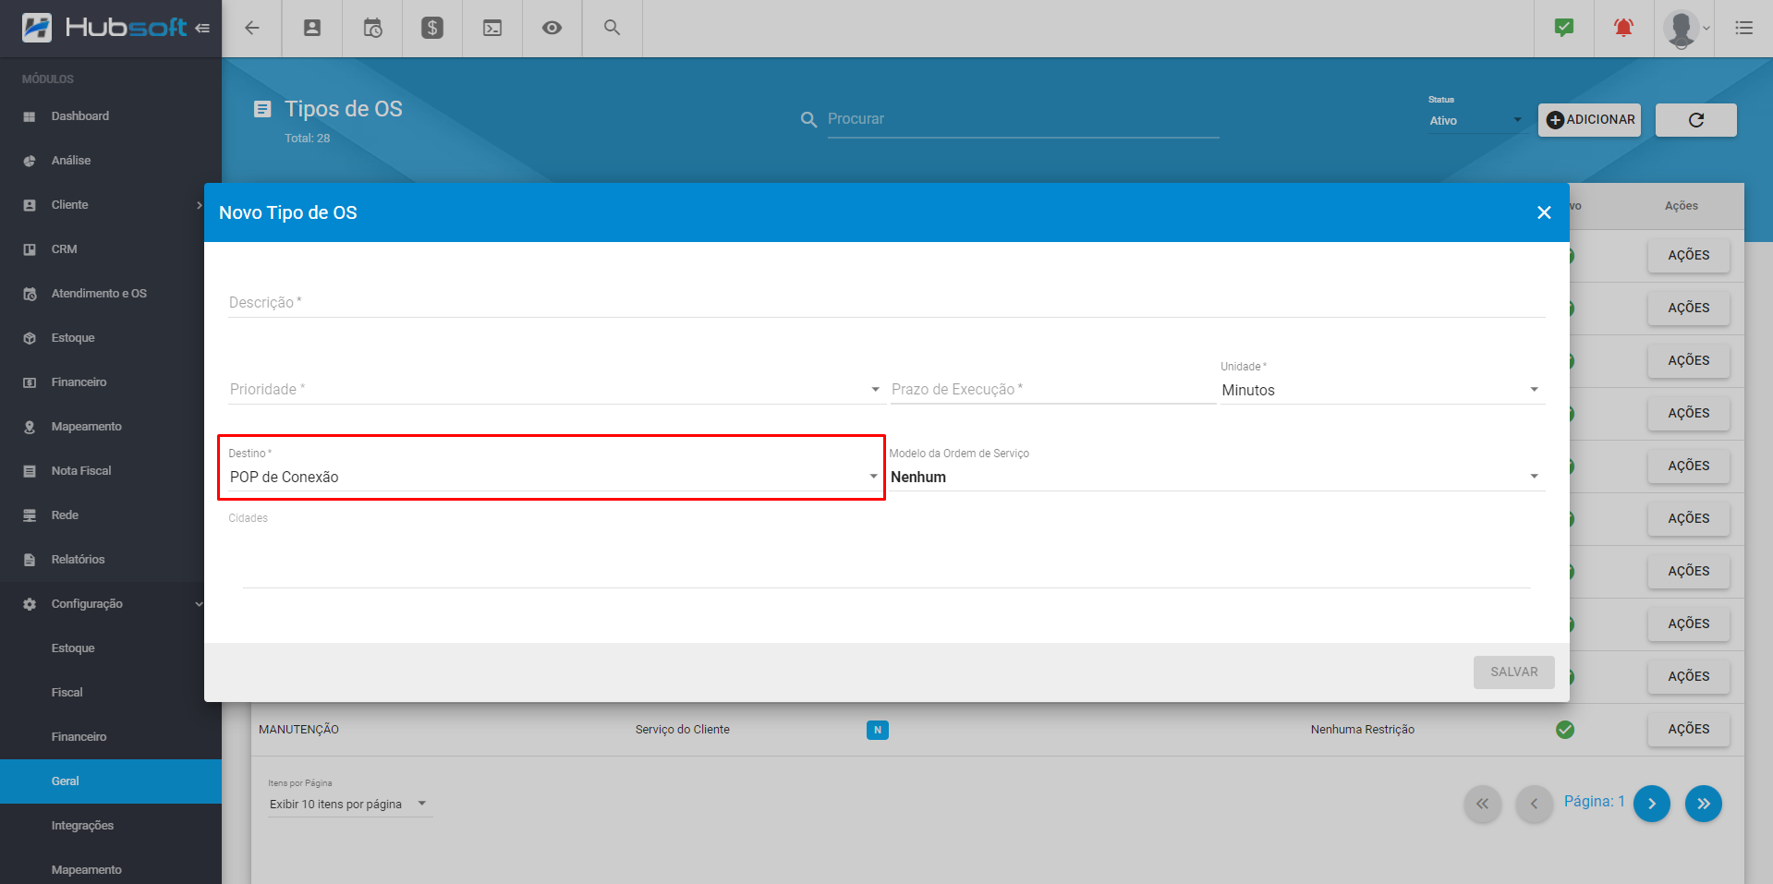Click the Salvar button
The width and height of the screenshot is (1773, 884).
pos(1514,672)
